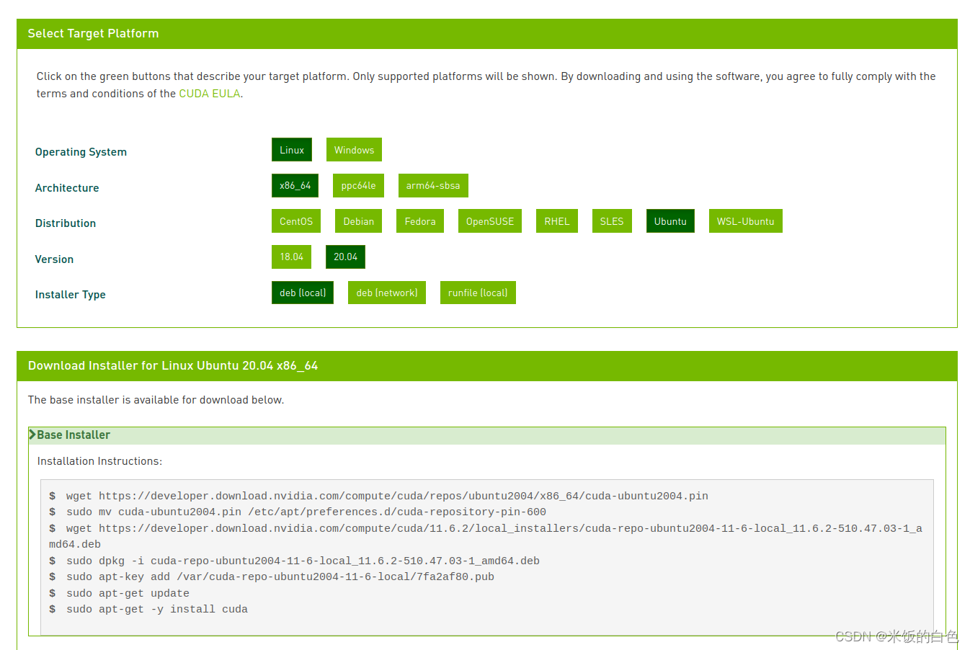This screenshot has height=650, width=970.
Task: Choose the deb (local) installer type
Action: 303,293
